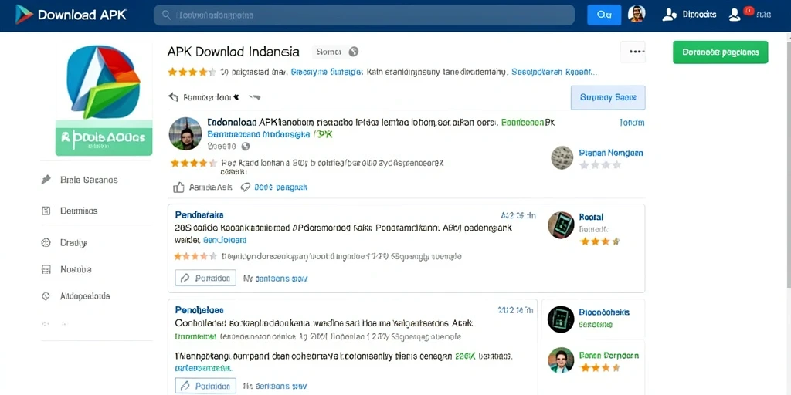
Task: Click the red notification badge in the header
Action: click(x=749, y=10)
